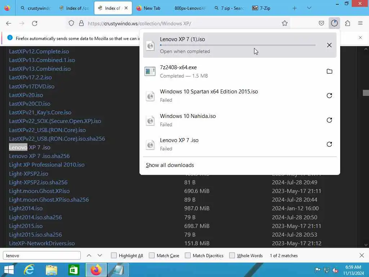Screen dimensions: 369x277
Task: Click the find bar search field
Action: (x=42, y=255)
